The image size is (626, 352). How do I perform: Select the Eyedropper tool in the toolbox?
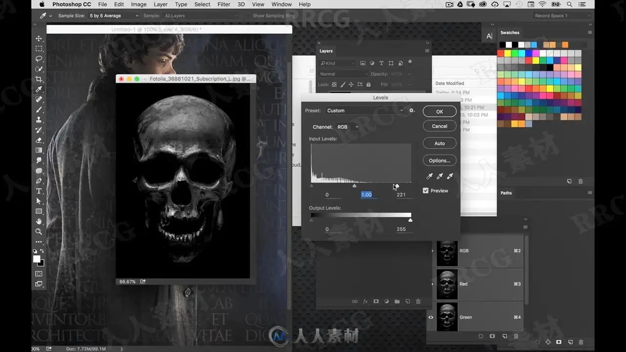tap(39, 89)
